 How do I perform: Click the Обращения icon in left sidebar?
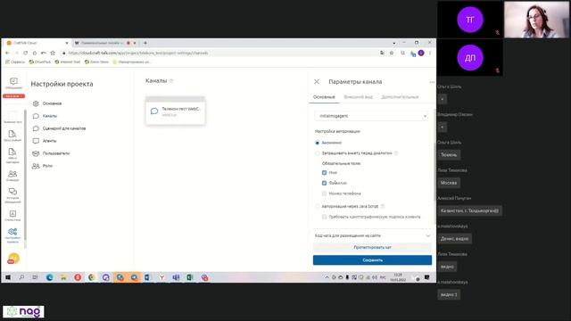[x=13, y=83]
